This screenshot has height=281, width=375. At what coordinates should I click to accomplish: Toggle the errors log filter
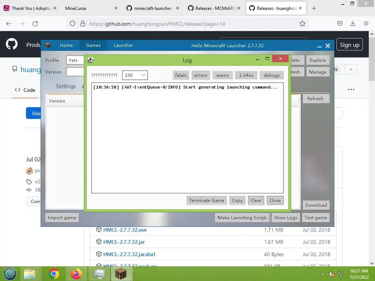pos(201,75)
